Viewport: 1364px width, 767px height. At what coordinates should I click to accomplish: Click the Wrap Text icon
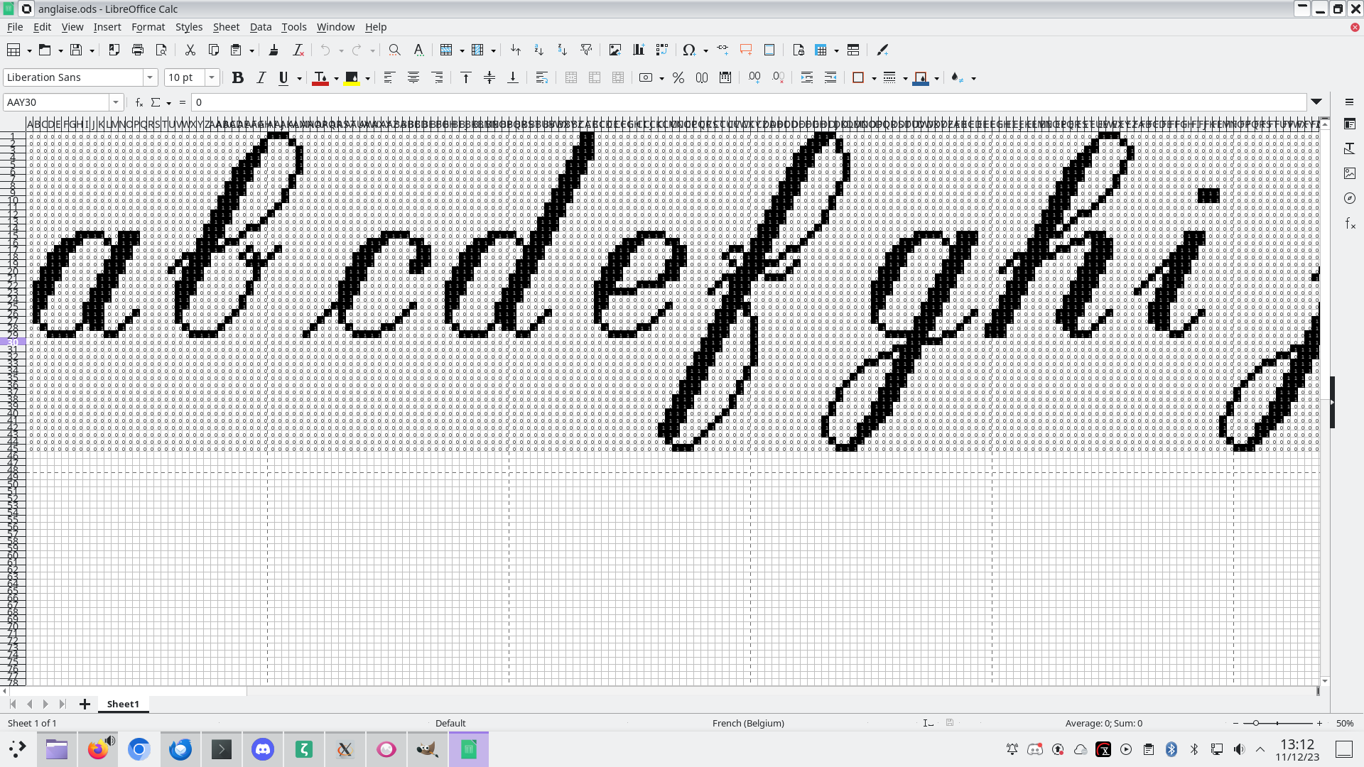pos(541,77)
